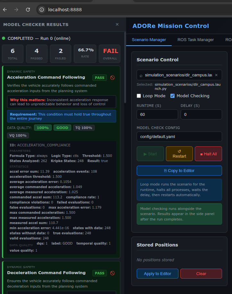Click the scenario search magnifier icon

[x=141, y=75]
